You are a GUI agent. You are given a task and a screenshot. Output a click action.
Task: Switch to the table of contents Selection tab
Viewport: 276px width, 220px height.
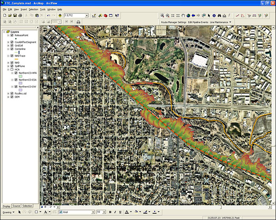pos(27,206)
